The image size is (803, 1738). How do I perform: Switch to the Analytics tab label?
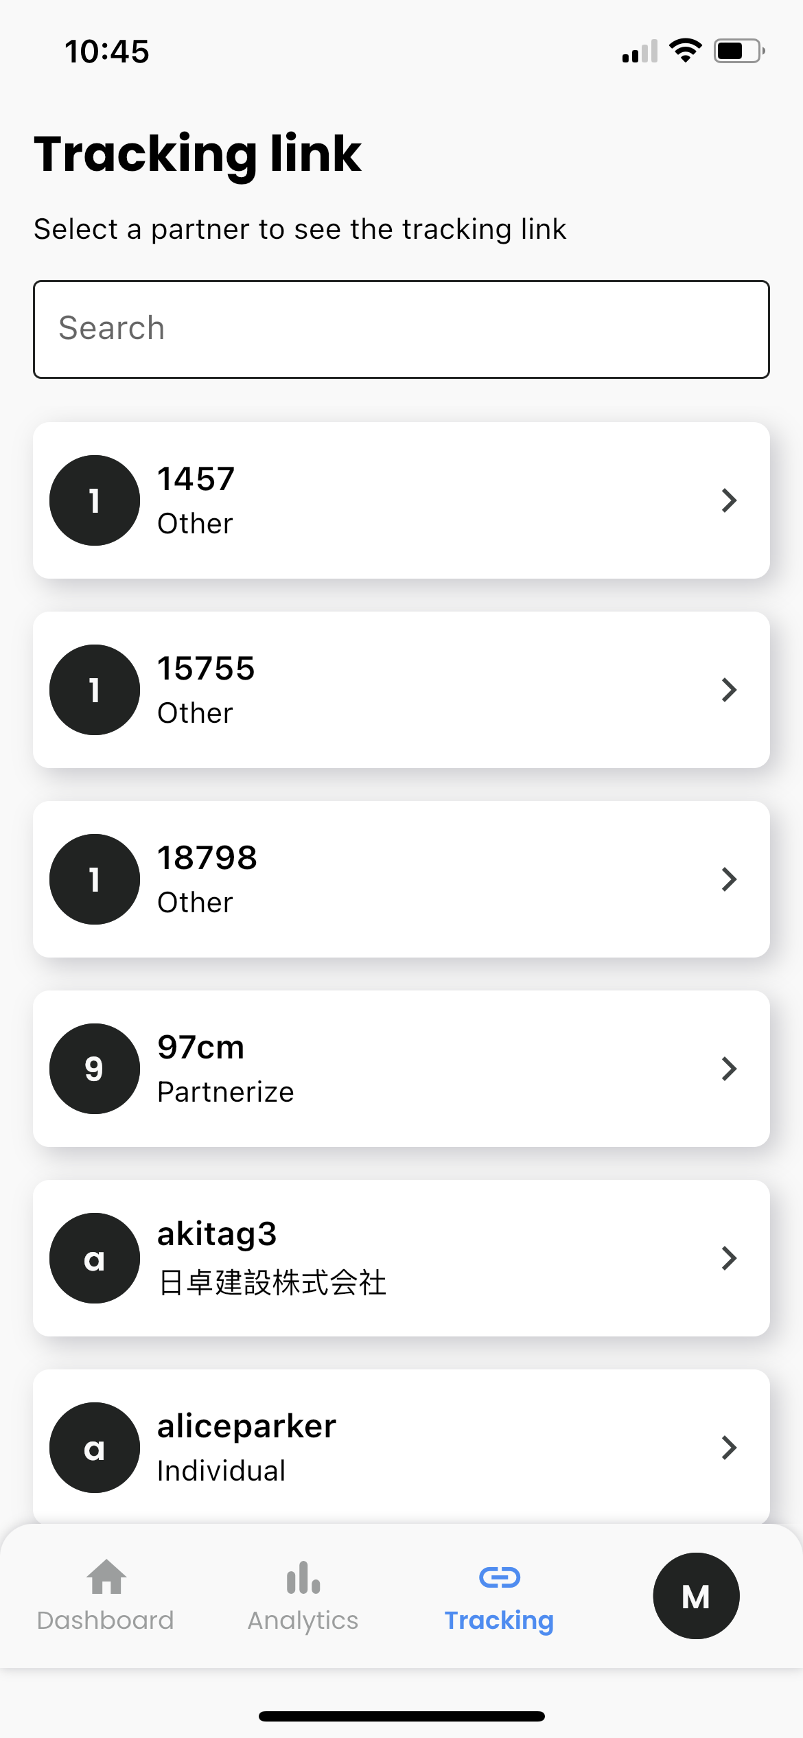click(x=303, y=1621)
